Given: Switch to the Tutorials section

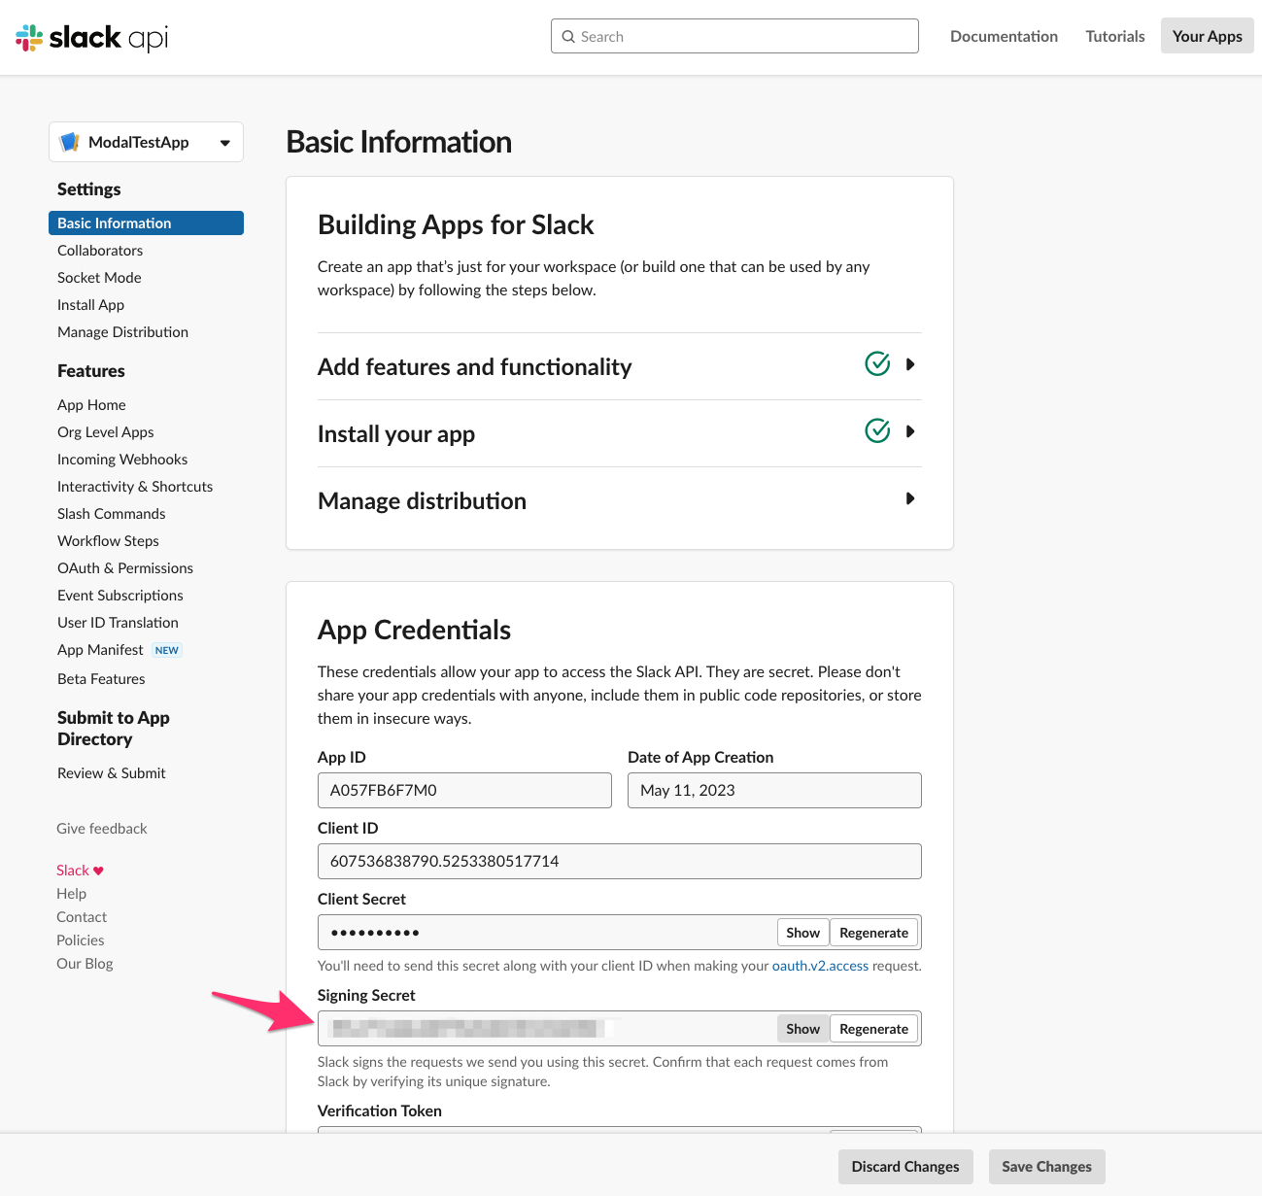Looking at the screenshot, I should 1114,36.
